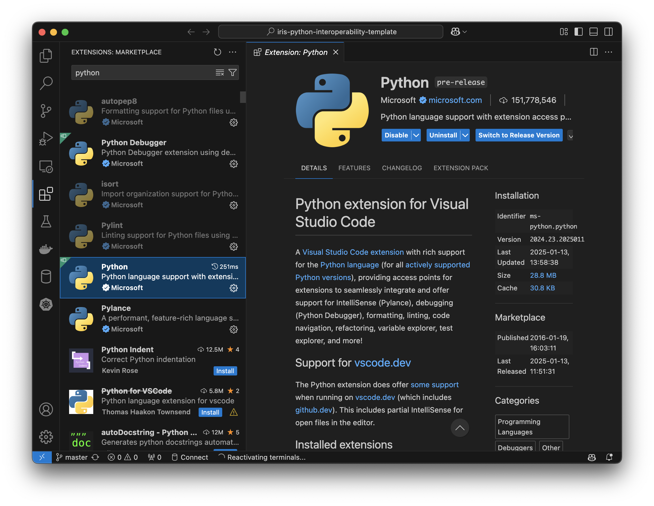This screenshot has width=654, height=506.
Task: Open manage gear for Pylint extension
Action: point(233,247)
